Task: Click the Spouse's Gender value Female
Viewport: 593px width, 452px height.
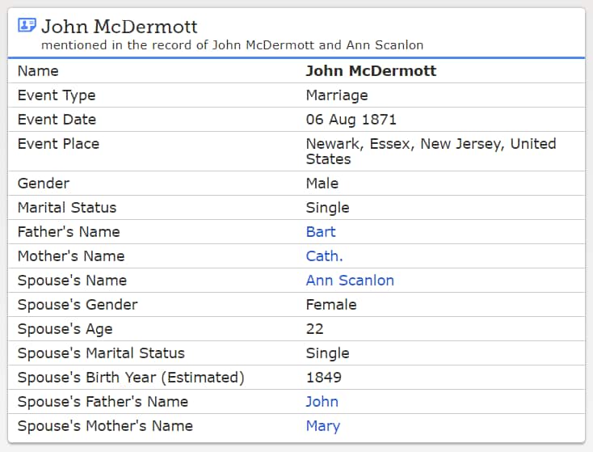Action: (x=331, y=305)
